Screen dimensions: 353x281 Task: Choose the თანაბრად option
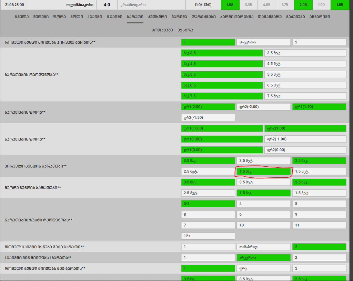(263, 247)
